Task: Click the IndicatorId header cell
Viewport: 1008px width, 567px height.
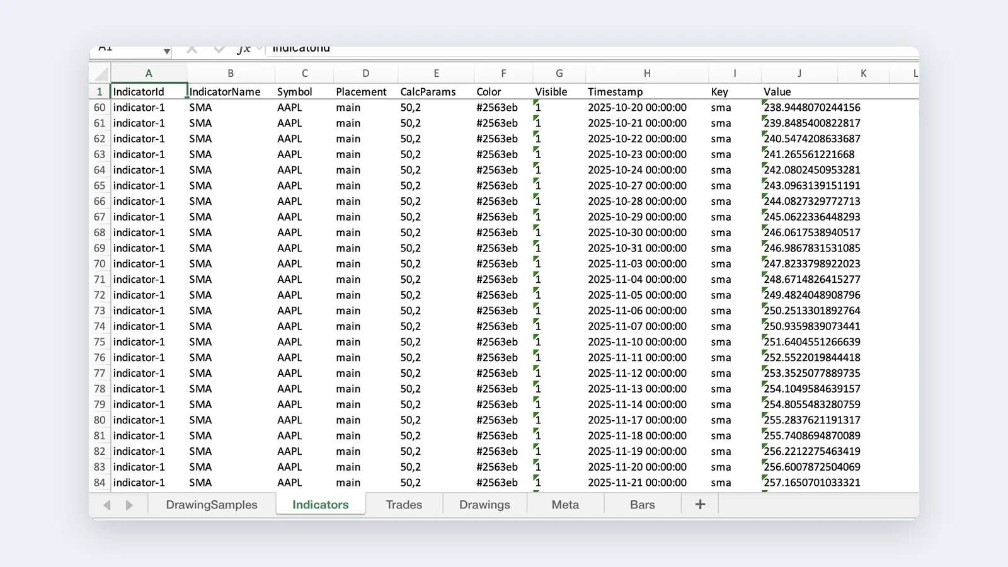Action: [149, 92]
